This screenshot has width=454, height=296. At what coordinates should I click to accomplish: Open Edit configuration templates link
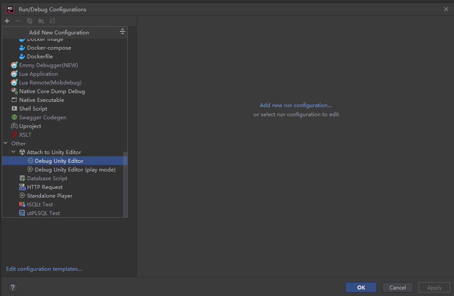click(44, 269)
